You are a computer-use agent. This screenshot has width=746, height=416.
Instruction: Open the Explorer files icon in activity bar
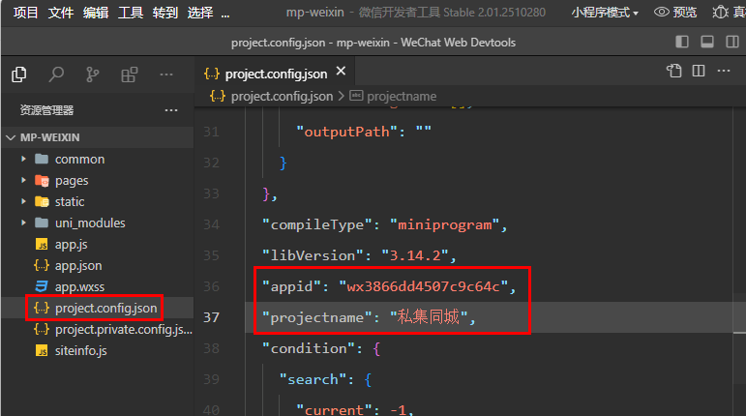(x=18, y=74)
